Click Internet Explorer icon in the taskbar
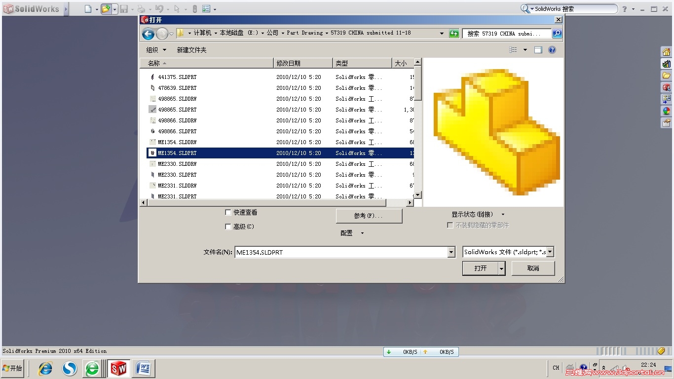Image resolution: width=674 pixels, height=379 pixels. click(x=45, y=368)
